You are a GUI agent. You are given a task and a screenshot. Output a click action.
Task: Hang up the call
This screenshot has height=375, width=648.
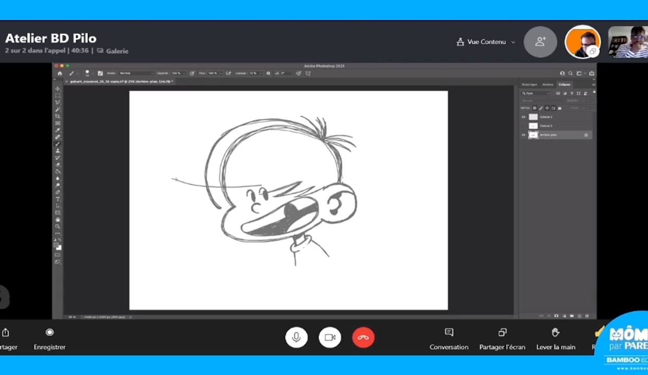coord(363,337)
